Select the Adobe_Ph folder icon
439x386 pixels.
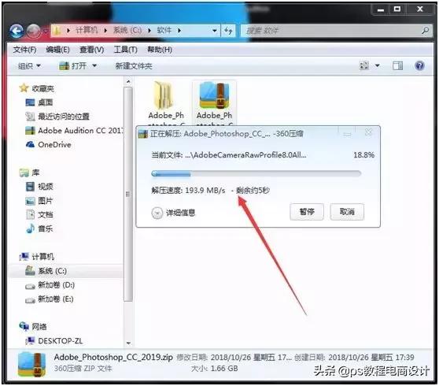coord(164,95)
